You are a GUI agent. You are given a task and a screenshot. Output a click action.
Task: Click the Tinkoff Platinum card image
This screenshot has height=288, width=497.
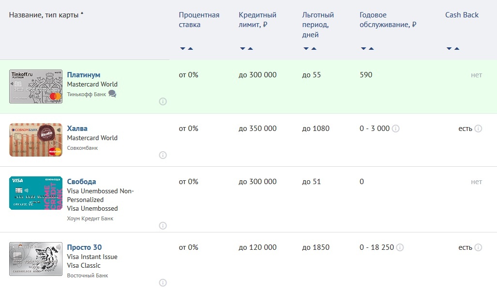pyautogui.click(x=36, y=86)
